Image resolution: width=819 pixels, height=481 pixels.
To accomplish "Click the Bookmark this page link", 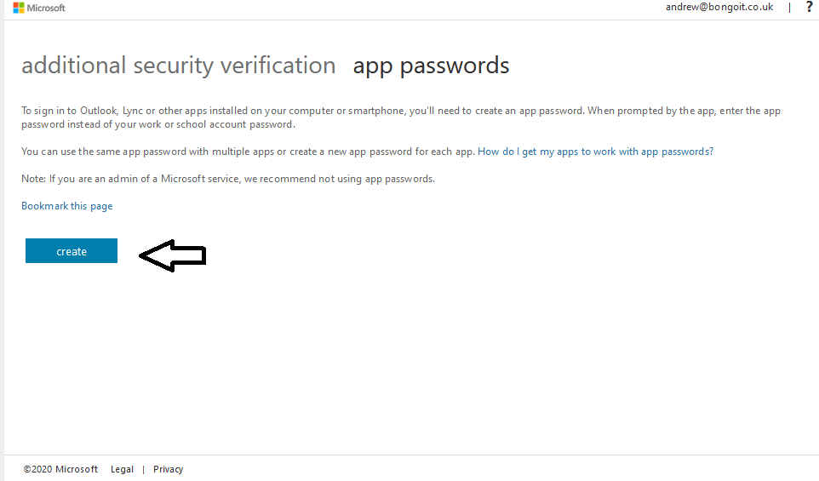I will tap(67, 206).
